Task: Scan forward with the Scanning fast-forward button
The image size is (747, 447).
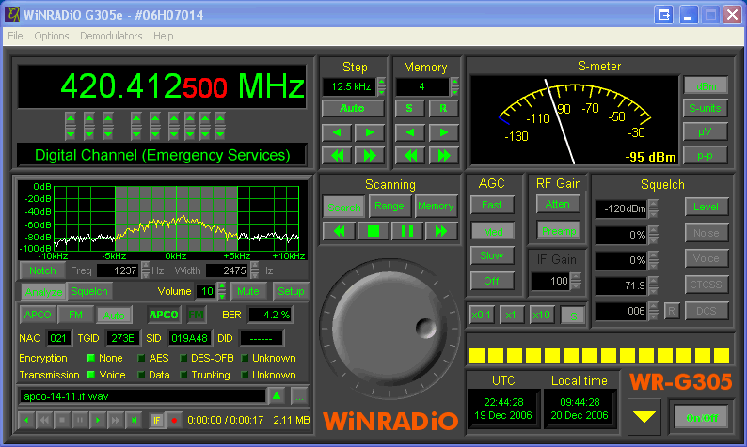Action: 441,231
